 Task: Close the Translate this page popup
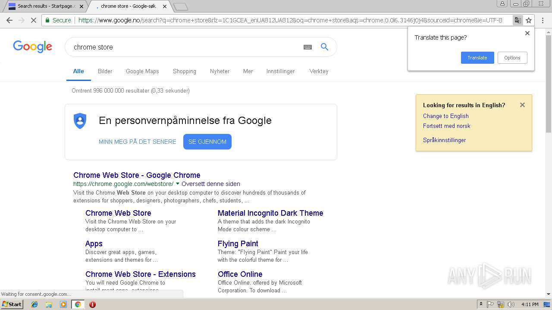(527, 33)
